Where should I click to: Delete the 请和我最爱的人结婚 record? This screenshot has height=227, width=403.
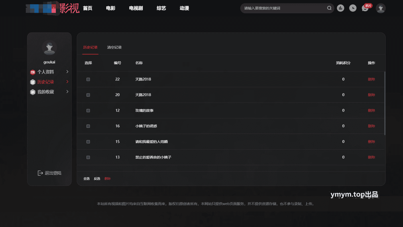(371, 142)
